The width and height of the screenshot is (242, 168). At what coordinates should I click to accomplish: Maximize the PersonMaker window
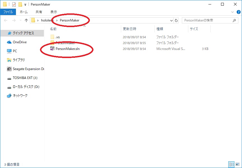222,4
